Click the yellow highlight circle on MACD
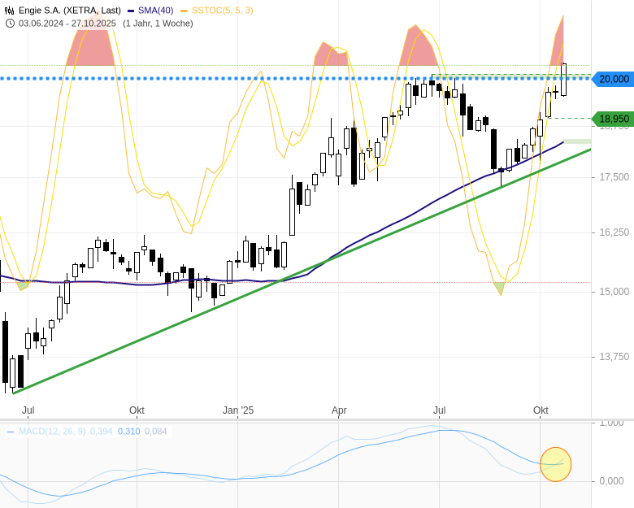The height and width of the screenshot is (508, 634). 556,464
